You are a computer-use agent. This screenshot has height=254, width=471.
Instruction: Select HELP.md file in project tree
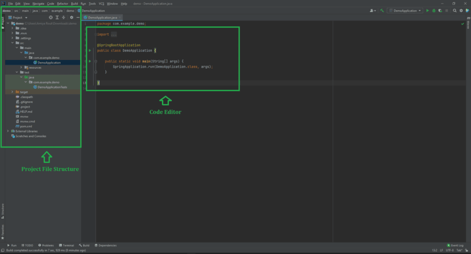pos(26,112)
